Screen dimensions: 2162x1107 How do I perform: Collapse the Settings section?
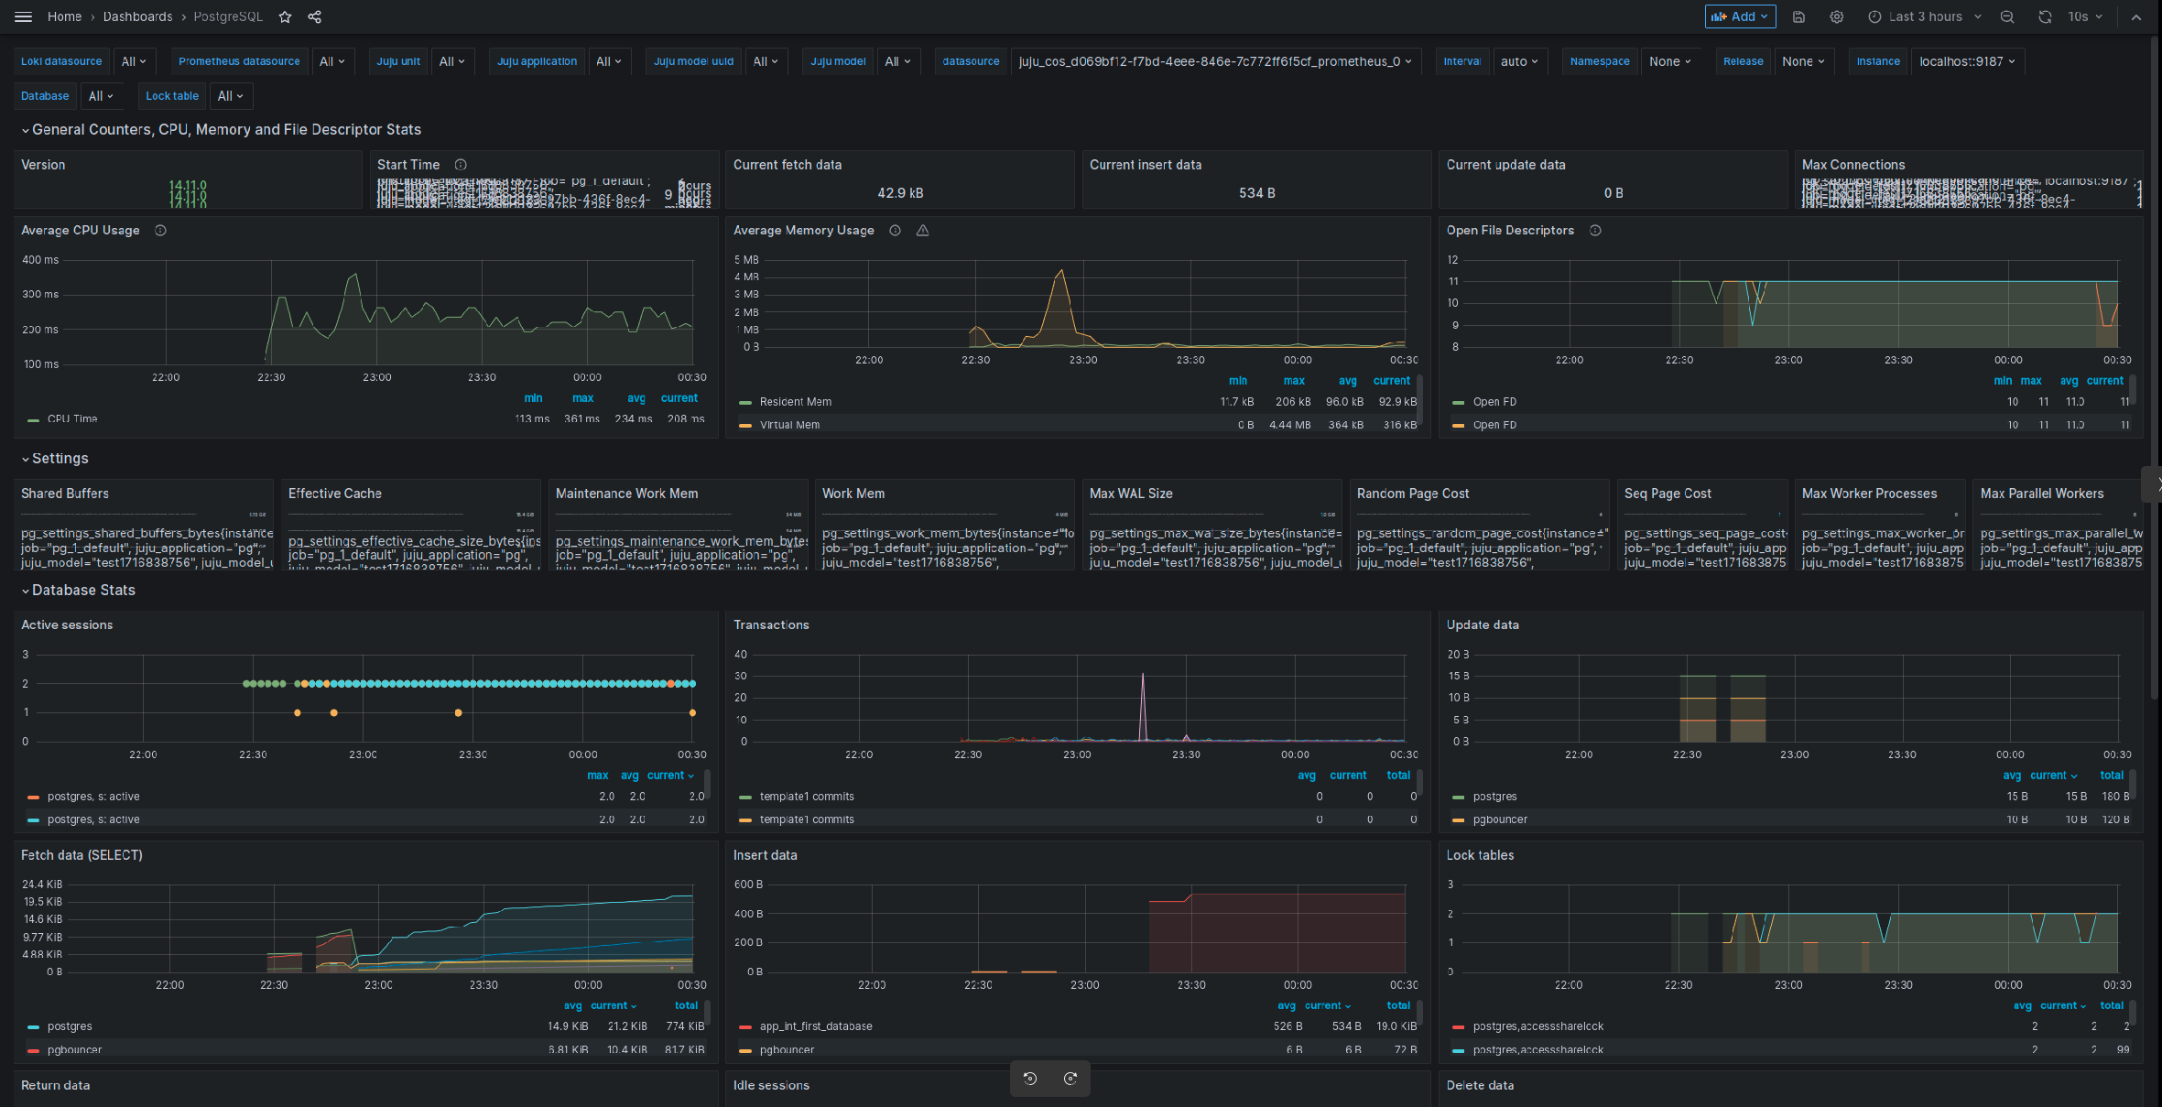coord(58,458)
